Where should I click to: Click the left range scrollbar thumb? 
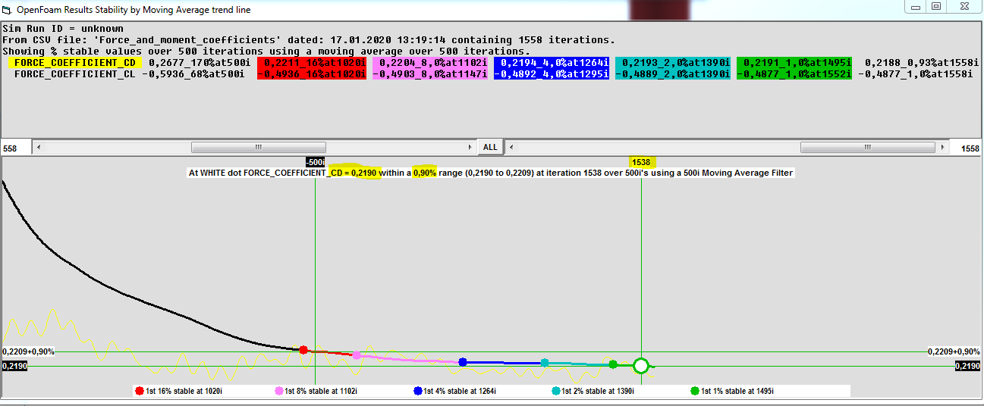point(258,147)
